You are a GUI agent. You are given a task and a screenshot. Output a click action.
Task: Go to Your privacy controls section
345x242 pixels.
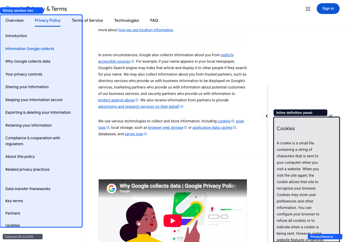24,74
